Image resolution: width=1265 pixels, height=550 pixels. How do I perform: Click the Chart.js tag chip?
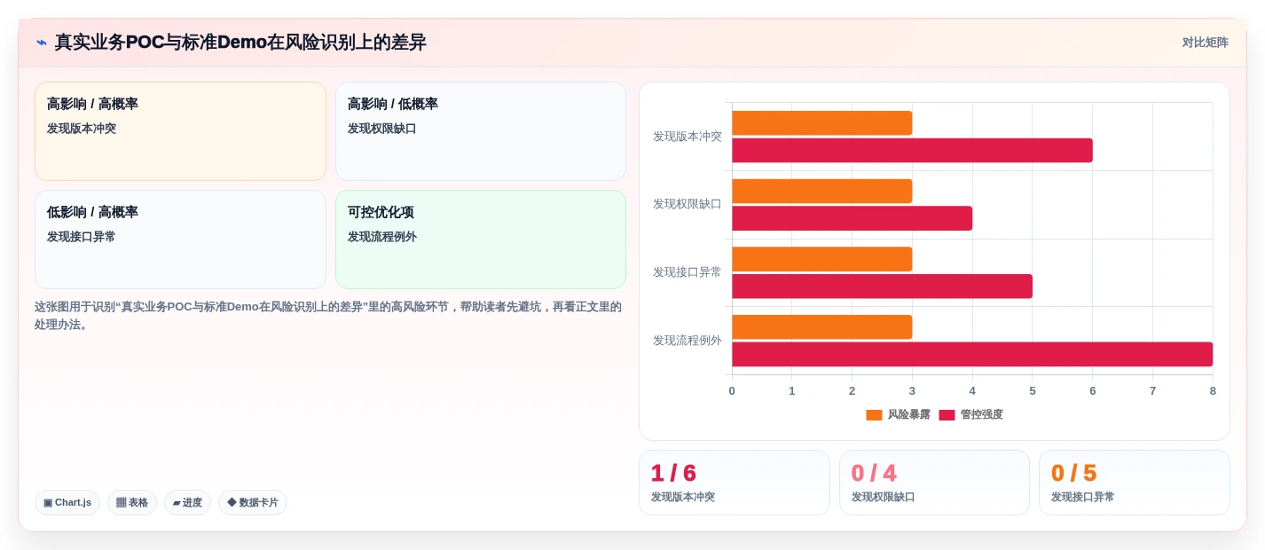[x=67, y=502]
